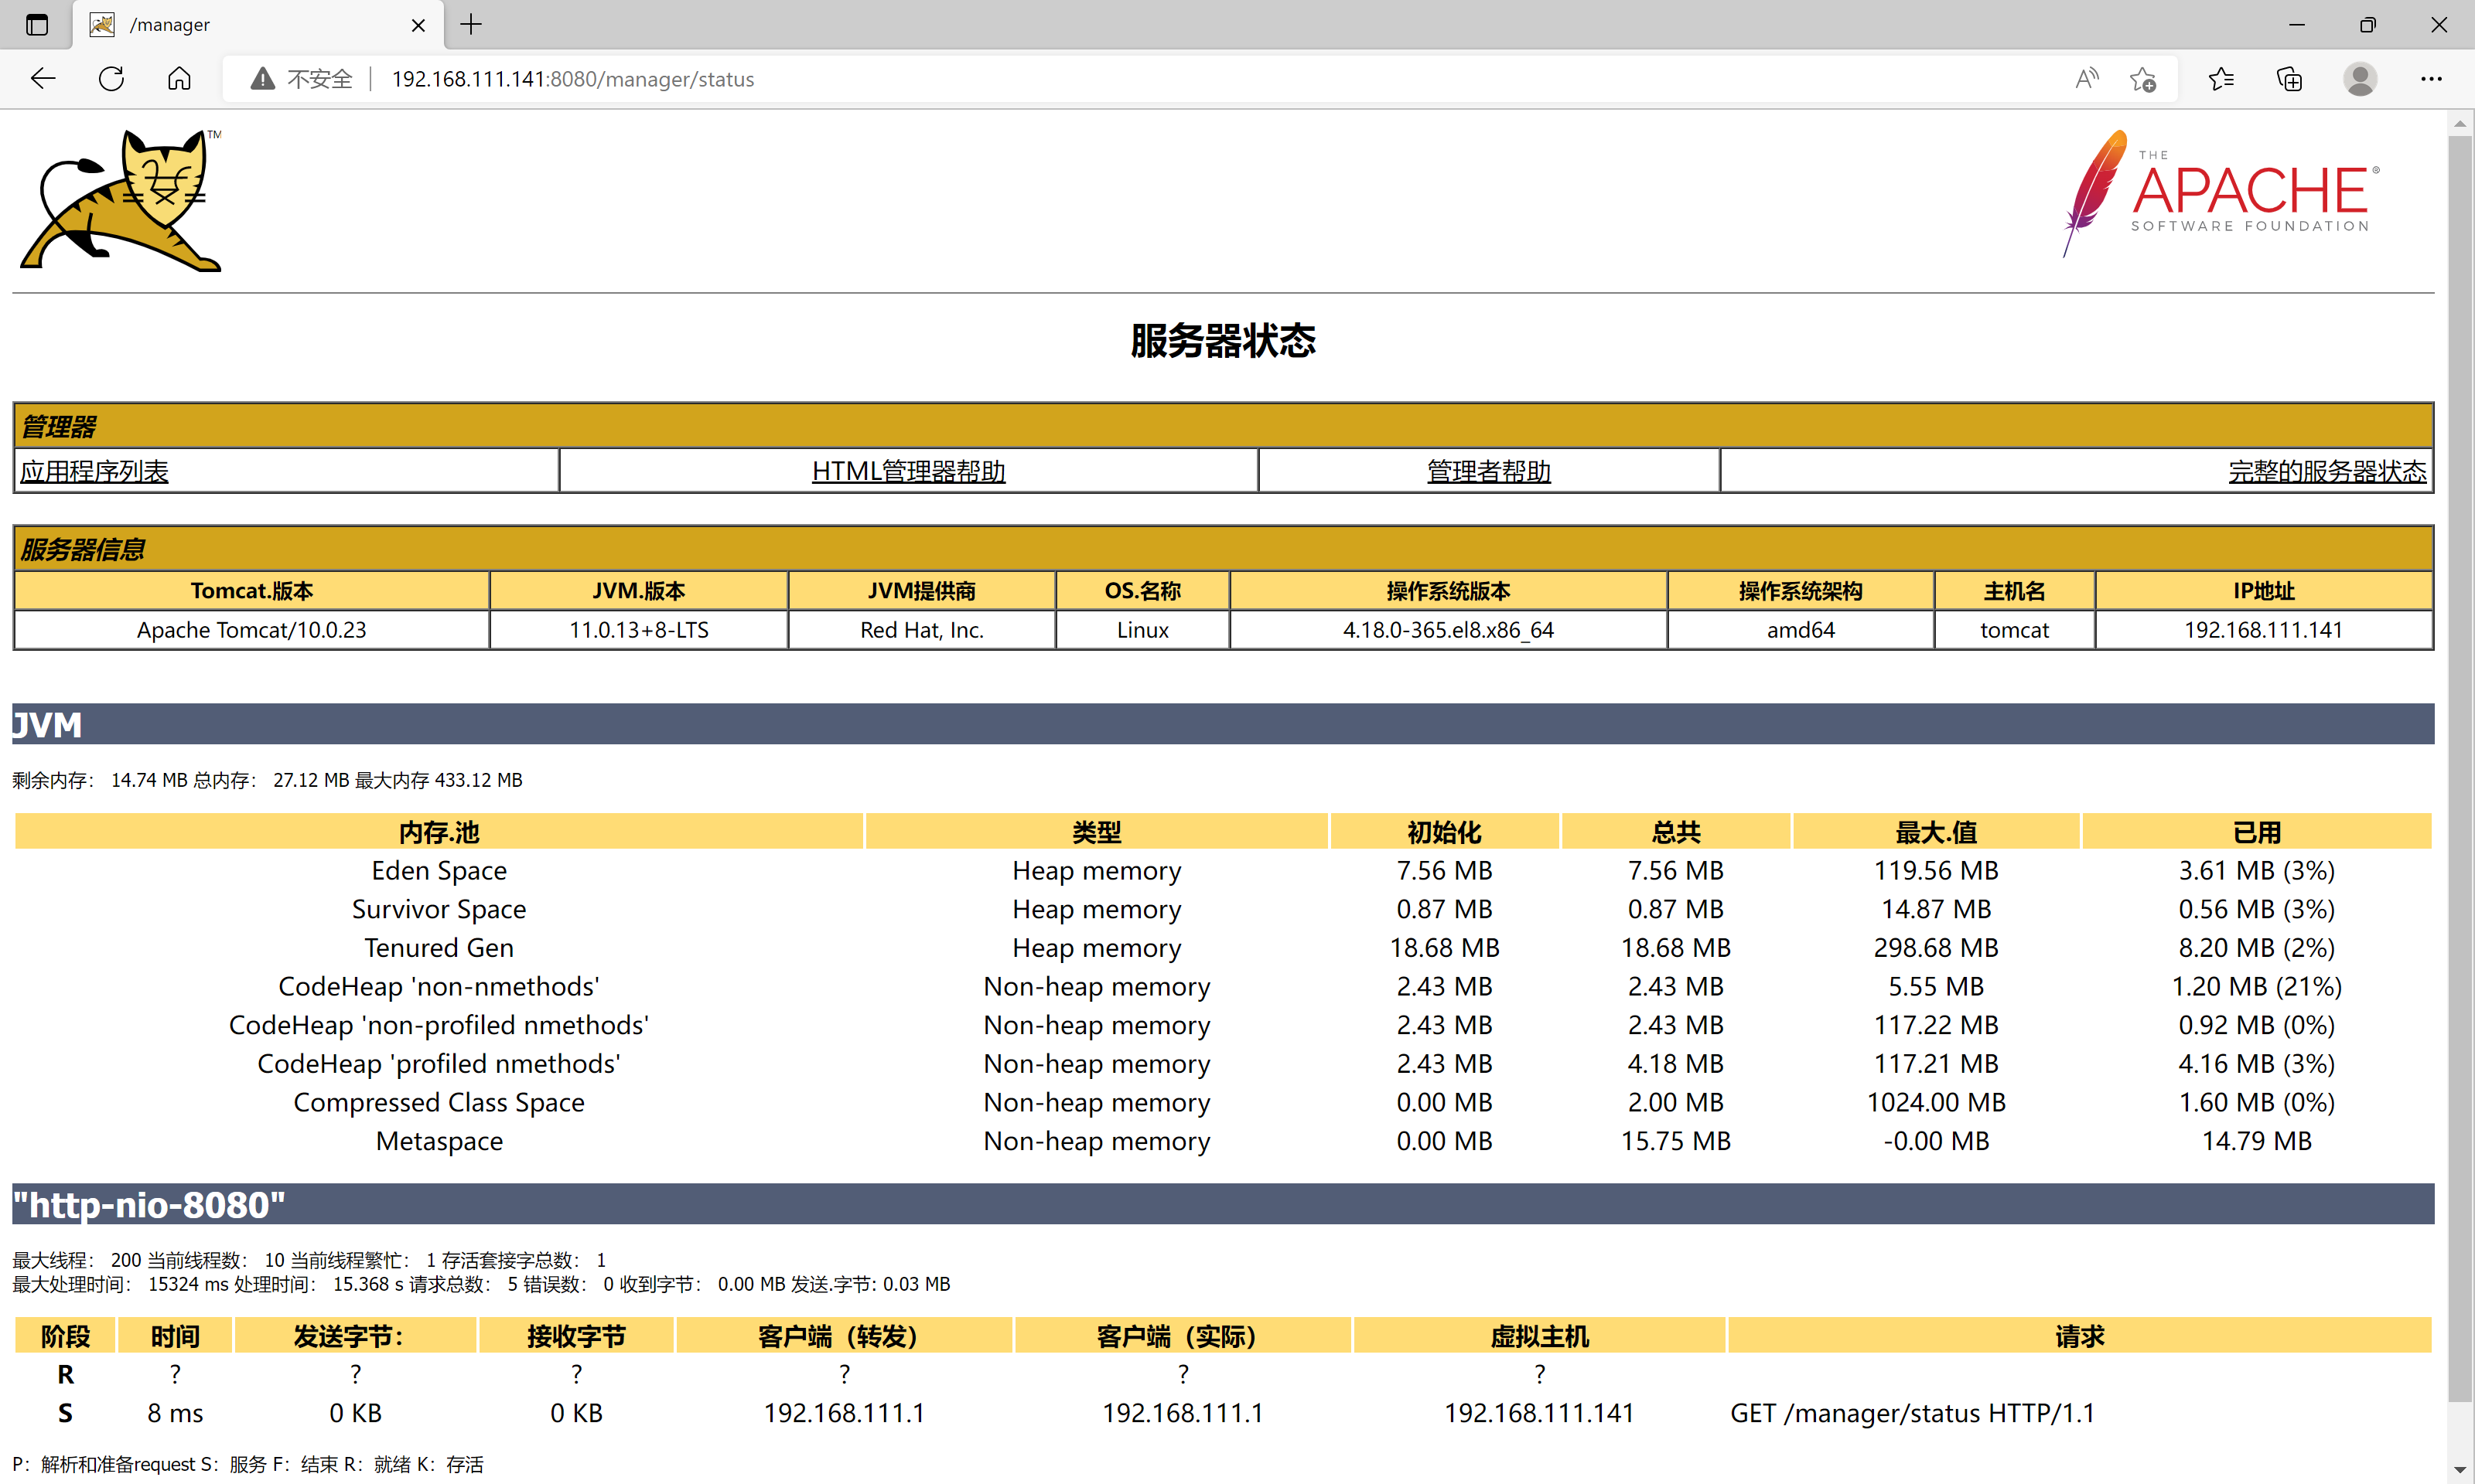Image resolution: width=2475 pixels, height=1484 pixels.
Task: Click the 'Eden Space' memory pool row
Action: [x=1223, y=871]
